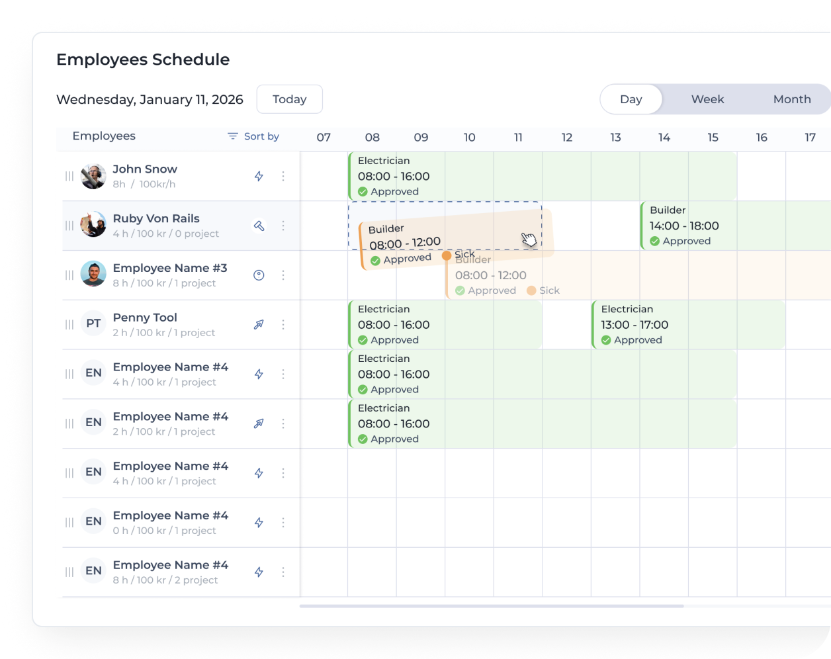Click the Employees column header
Screen dimensions: 831x659
[104, 136]
